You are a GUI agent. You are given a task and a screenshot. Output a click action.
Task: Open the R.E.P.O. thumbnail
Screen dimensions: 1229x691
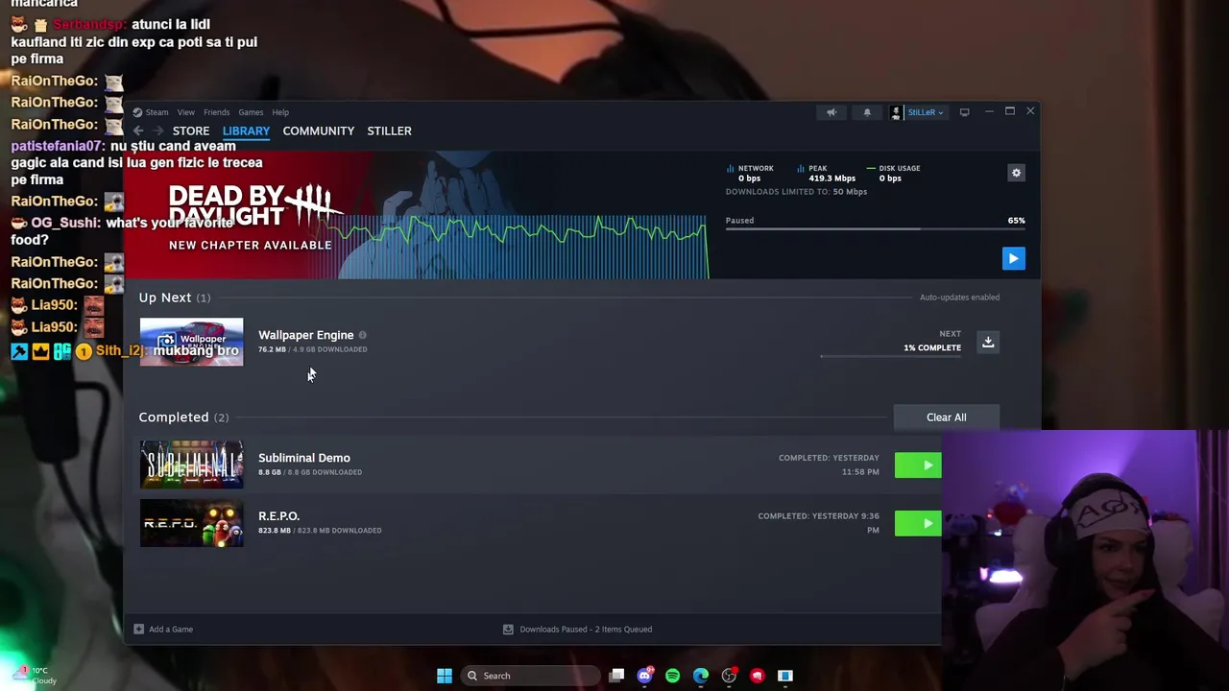191,523
